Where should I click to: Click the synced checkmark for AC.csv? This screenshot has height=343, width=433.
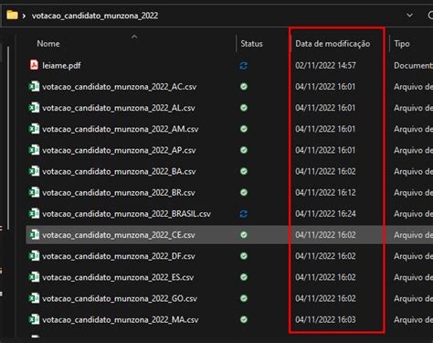click(244, 87)
